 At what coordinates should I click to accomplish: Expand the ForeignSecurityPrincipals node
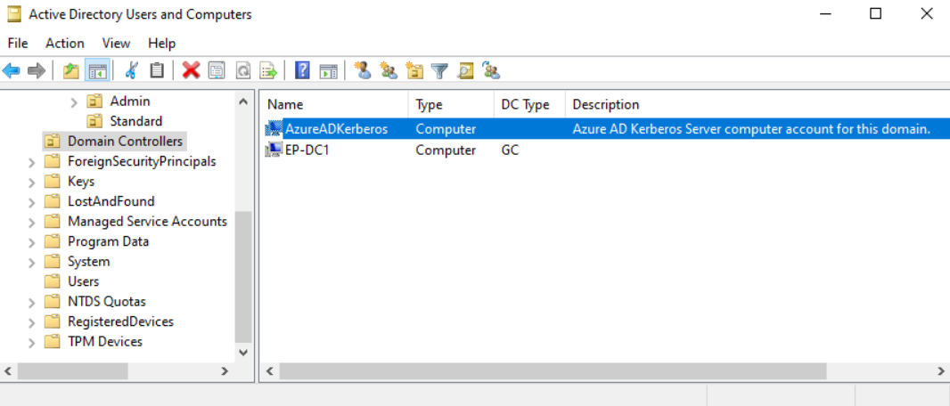(31, 161)
